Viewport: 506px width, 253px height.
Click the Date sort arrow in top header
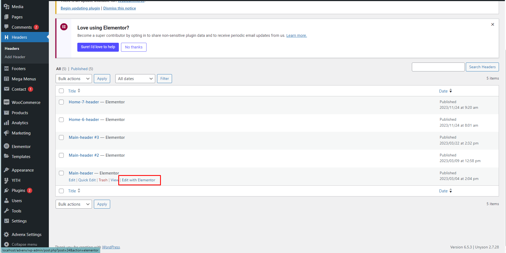[x=451, y=91]
